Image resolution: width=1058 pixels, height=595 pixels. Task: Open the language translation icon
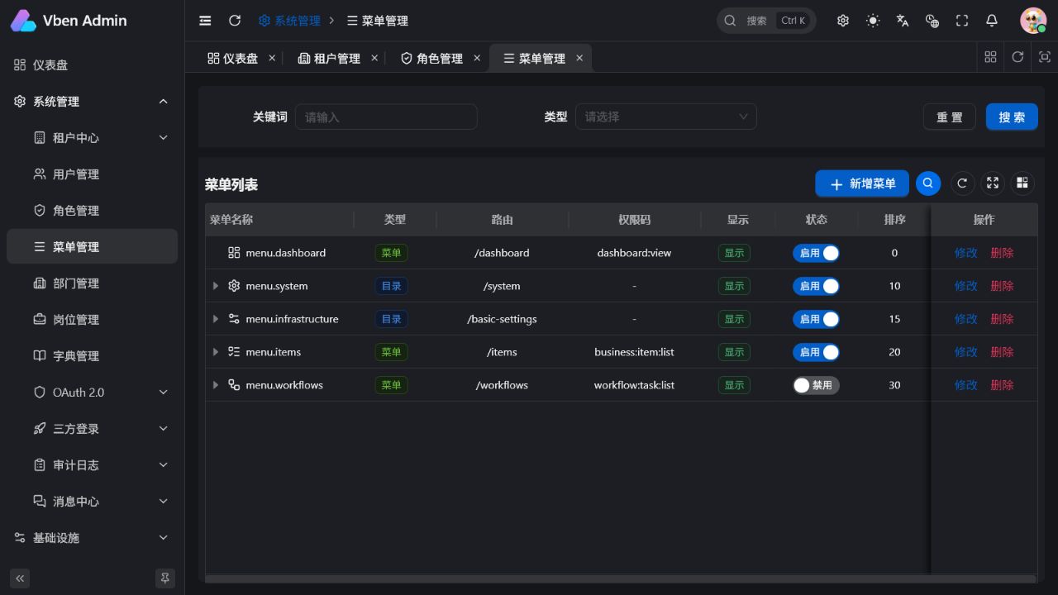point(903,21)
